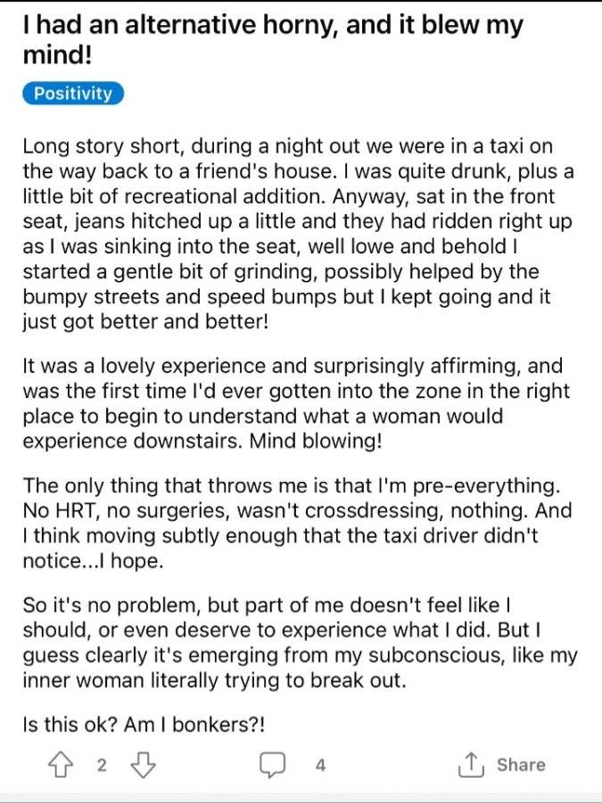Select the blue Positivity flair tag
602x803 pixels.
pos(73,93)
